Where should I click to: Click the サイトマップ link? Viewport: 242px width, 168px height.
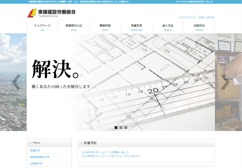[187, 17]
